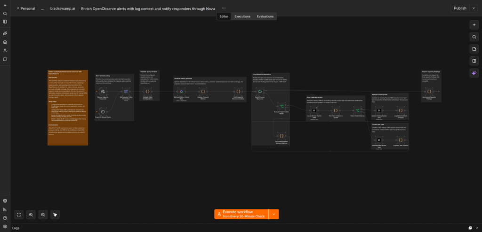Expand the Logs panel chevron
Image resolution: width=482 pixels, height=232 pixels.
pyautogui.click(x=477, y=228)
